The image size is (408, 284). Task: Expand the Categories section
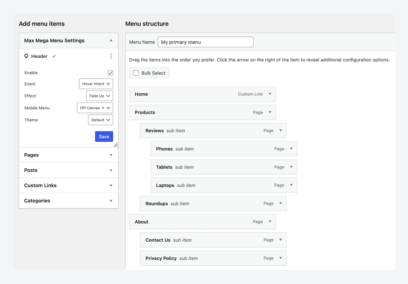(x=111, y=201)
